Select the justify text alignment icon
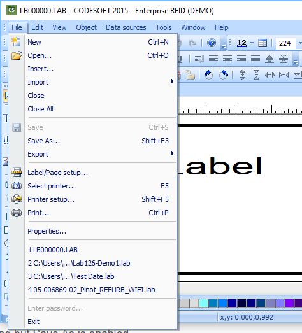Viewport: 302px width, 333px height. pos(255,59)
